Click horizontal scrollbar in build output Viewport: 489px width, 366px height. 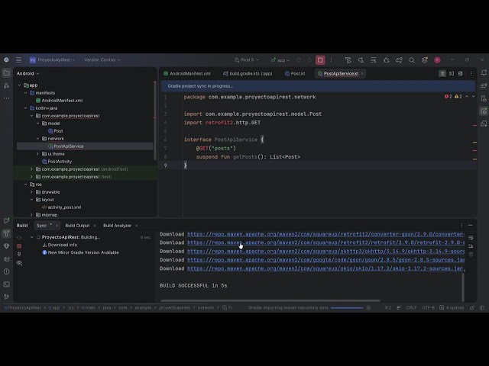point(270,300)
